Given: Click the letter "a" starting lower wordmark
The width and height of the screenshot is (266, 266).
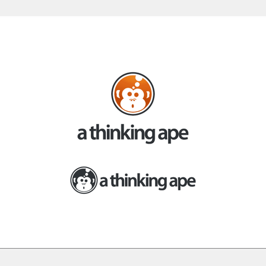Looking at the screenshot, I should [x=103, y=181].
